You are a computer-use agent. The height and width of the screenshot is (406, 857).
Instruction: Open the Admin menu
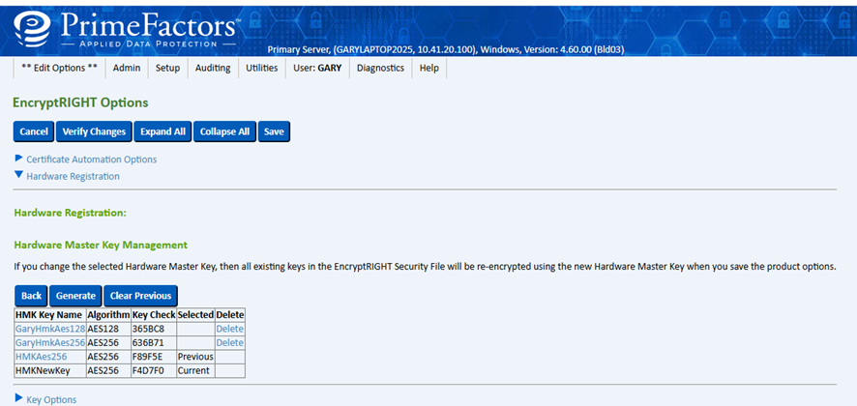[x=127, y=69]
